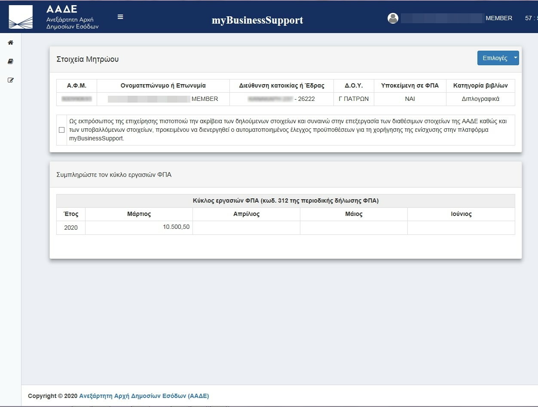Navigate home via the house icon
538x407 pixels.
coord(10,43)
